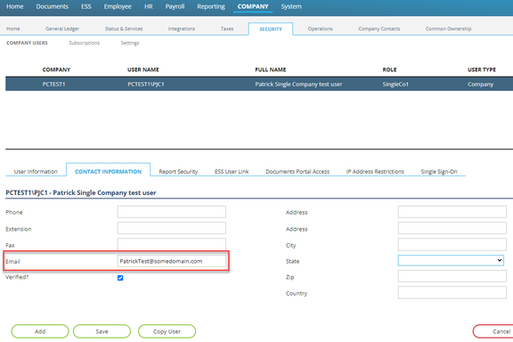
Task: Sort by COMPANY column header
Action: pos(56,69)
